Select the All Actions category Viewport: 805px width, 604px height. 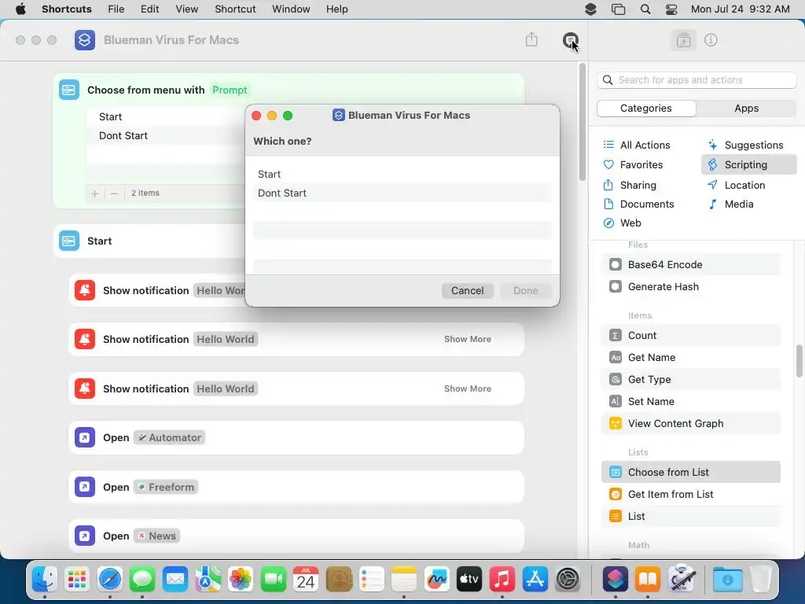tap(637, 145)
